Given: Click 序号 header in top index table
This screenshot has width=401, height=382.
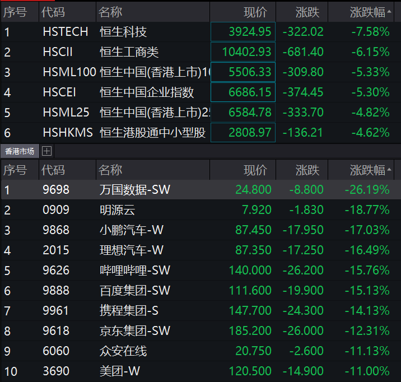Looking at the screenshot, I should (x=20, y=12).
